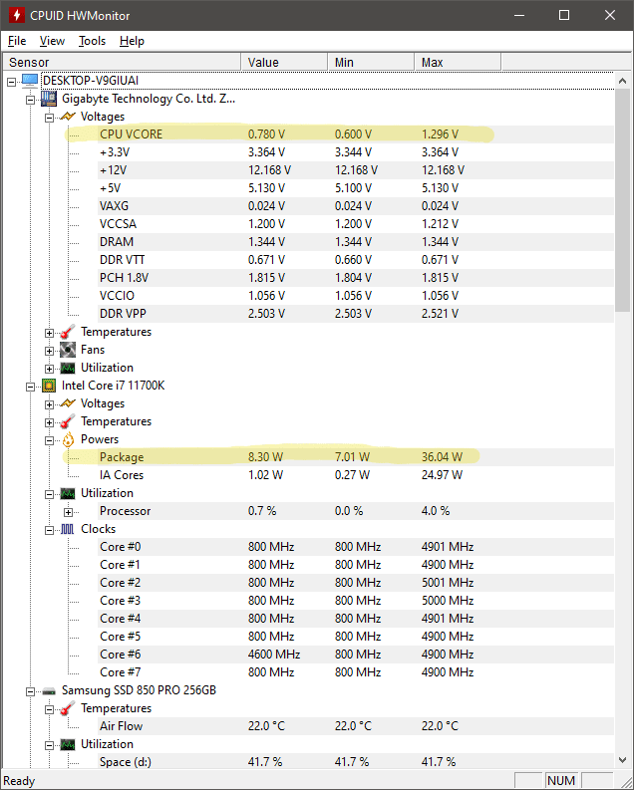
Task: Collapse the Clocks section
Action: tap(49, 530)
